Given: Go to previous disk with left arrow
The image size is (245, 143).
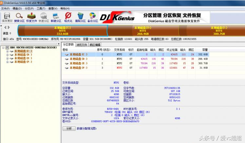Looking at the screenshot, I should click(6, 27).
